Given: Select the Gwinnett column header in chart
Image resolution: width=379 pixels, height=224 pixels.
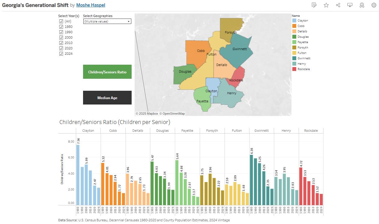Looking at the screenshot, I should tap(261, 131).
